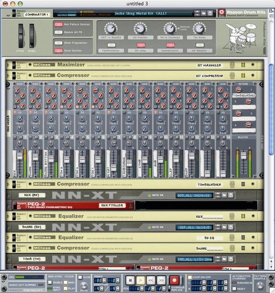Adjust the channel 1 kick fader
The width and height of the screenshot is (275, 293).
(x=20, y=155)
